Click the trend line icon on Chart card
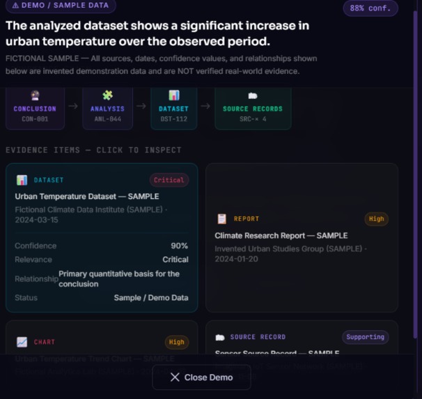Viewport: 422px width, 399px height. coord(22,342)
